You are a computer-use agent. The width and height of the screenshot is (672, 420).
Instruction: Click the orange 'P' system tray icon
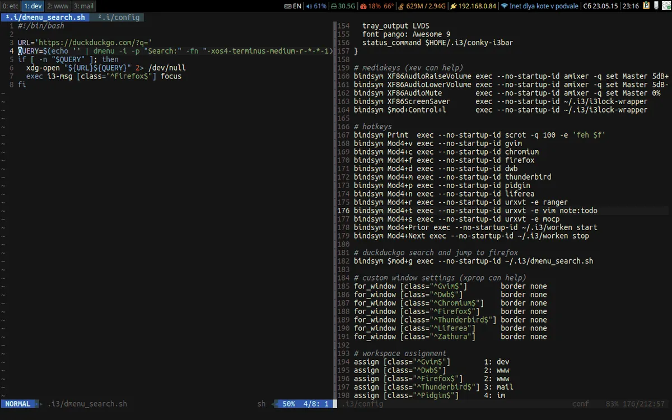pyautogui.click(x=646, y=6)
